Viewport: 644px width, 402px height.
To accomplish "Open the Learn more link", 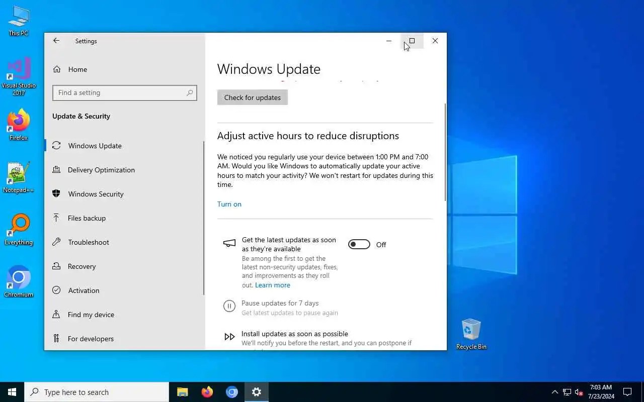I will tap(273, 285).
